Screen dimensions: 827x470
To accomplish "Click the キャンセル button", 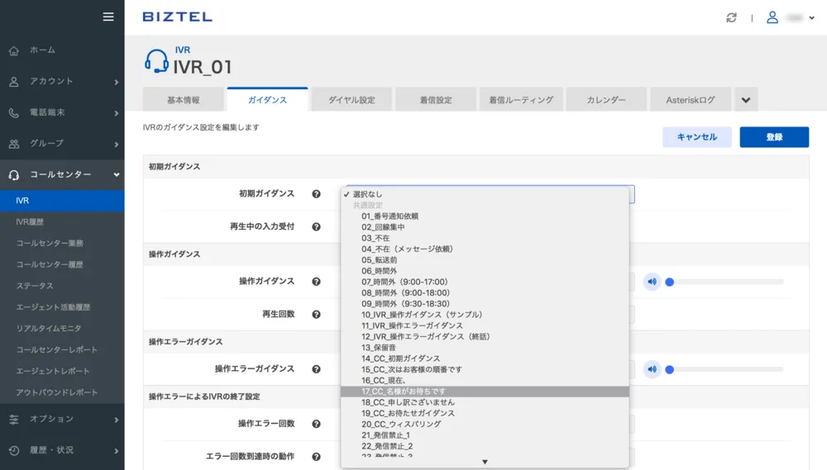I will 696,137.
